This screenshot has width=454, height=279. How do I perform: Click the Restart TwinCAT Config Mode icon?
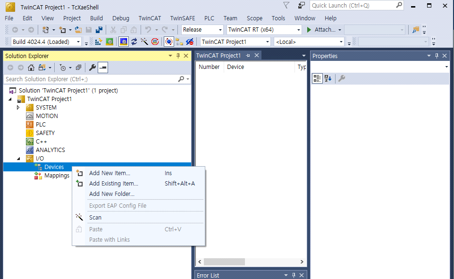point(124,42)
